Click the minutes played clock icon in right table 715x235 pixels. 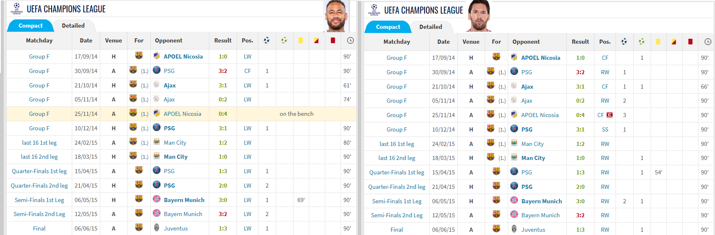(708, 42)
